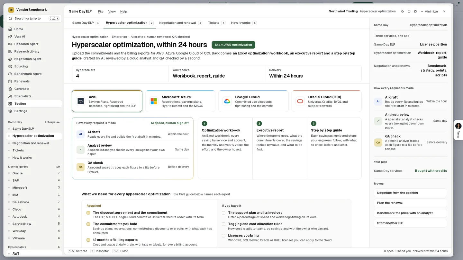
Task: Click the hand icon in header
Action: pyautogui.click(x=415, y=11)
